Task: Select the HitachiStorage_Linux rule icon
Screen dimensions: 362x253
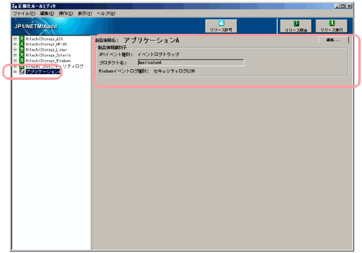Action: click(22, 50)
